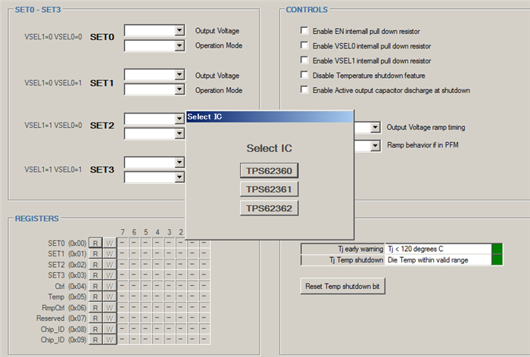Click the SET0 - SET3 group label
Screen dimensions: 530x357
click(x=38, y=10)
